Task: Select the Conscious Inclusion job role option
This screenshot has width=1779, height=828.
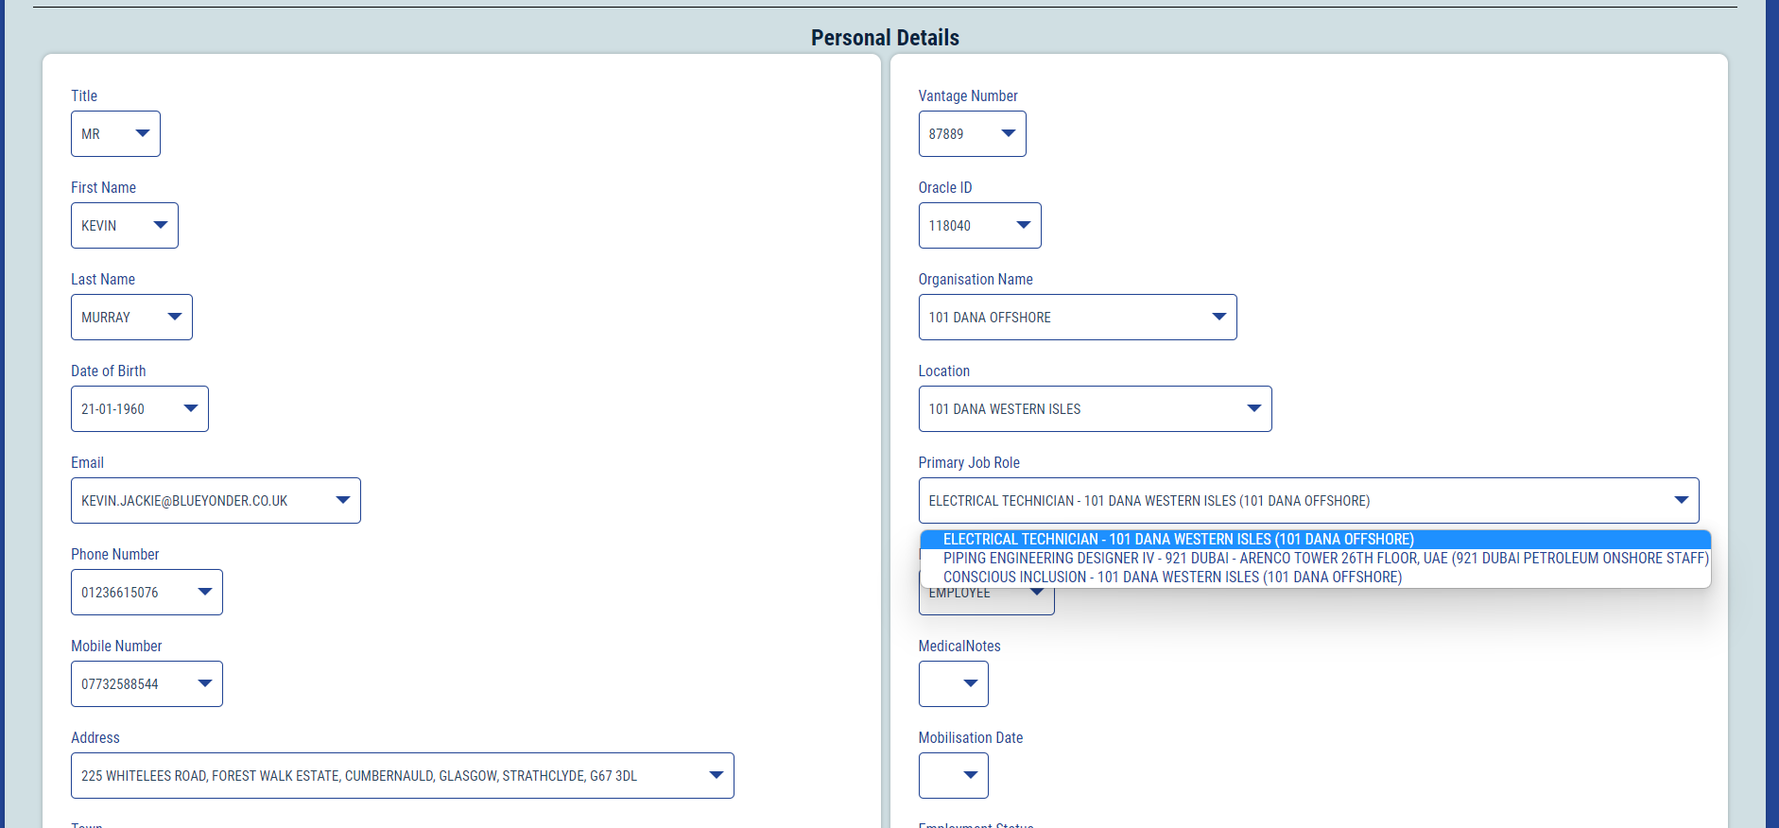Action: 1171,578
